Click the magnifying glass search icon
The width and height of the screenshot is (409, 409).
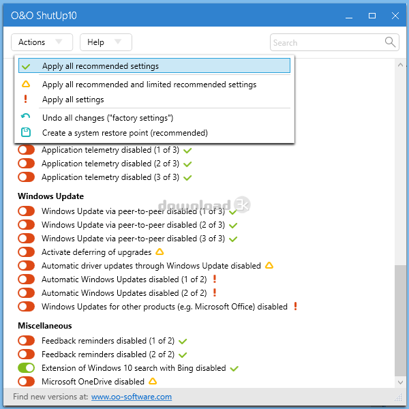pyautogui.click(x=391, y=42)
